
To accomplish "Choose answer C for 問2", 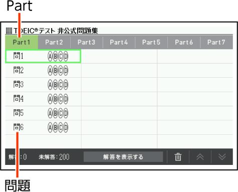I will [x=61, y=71].
